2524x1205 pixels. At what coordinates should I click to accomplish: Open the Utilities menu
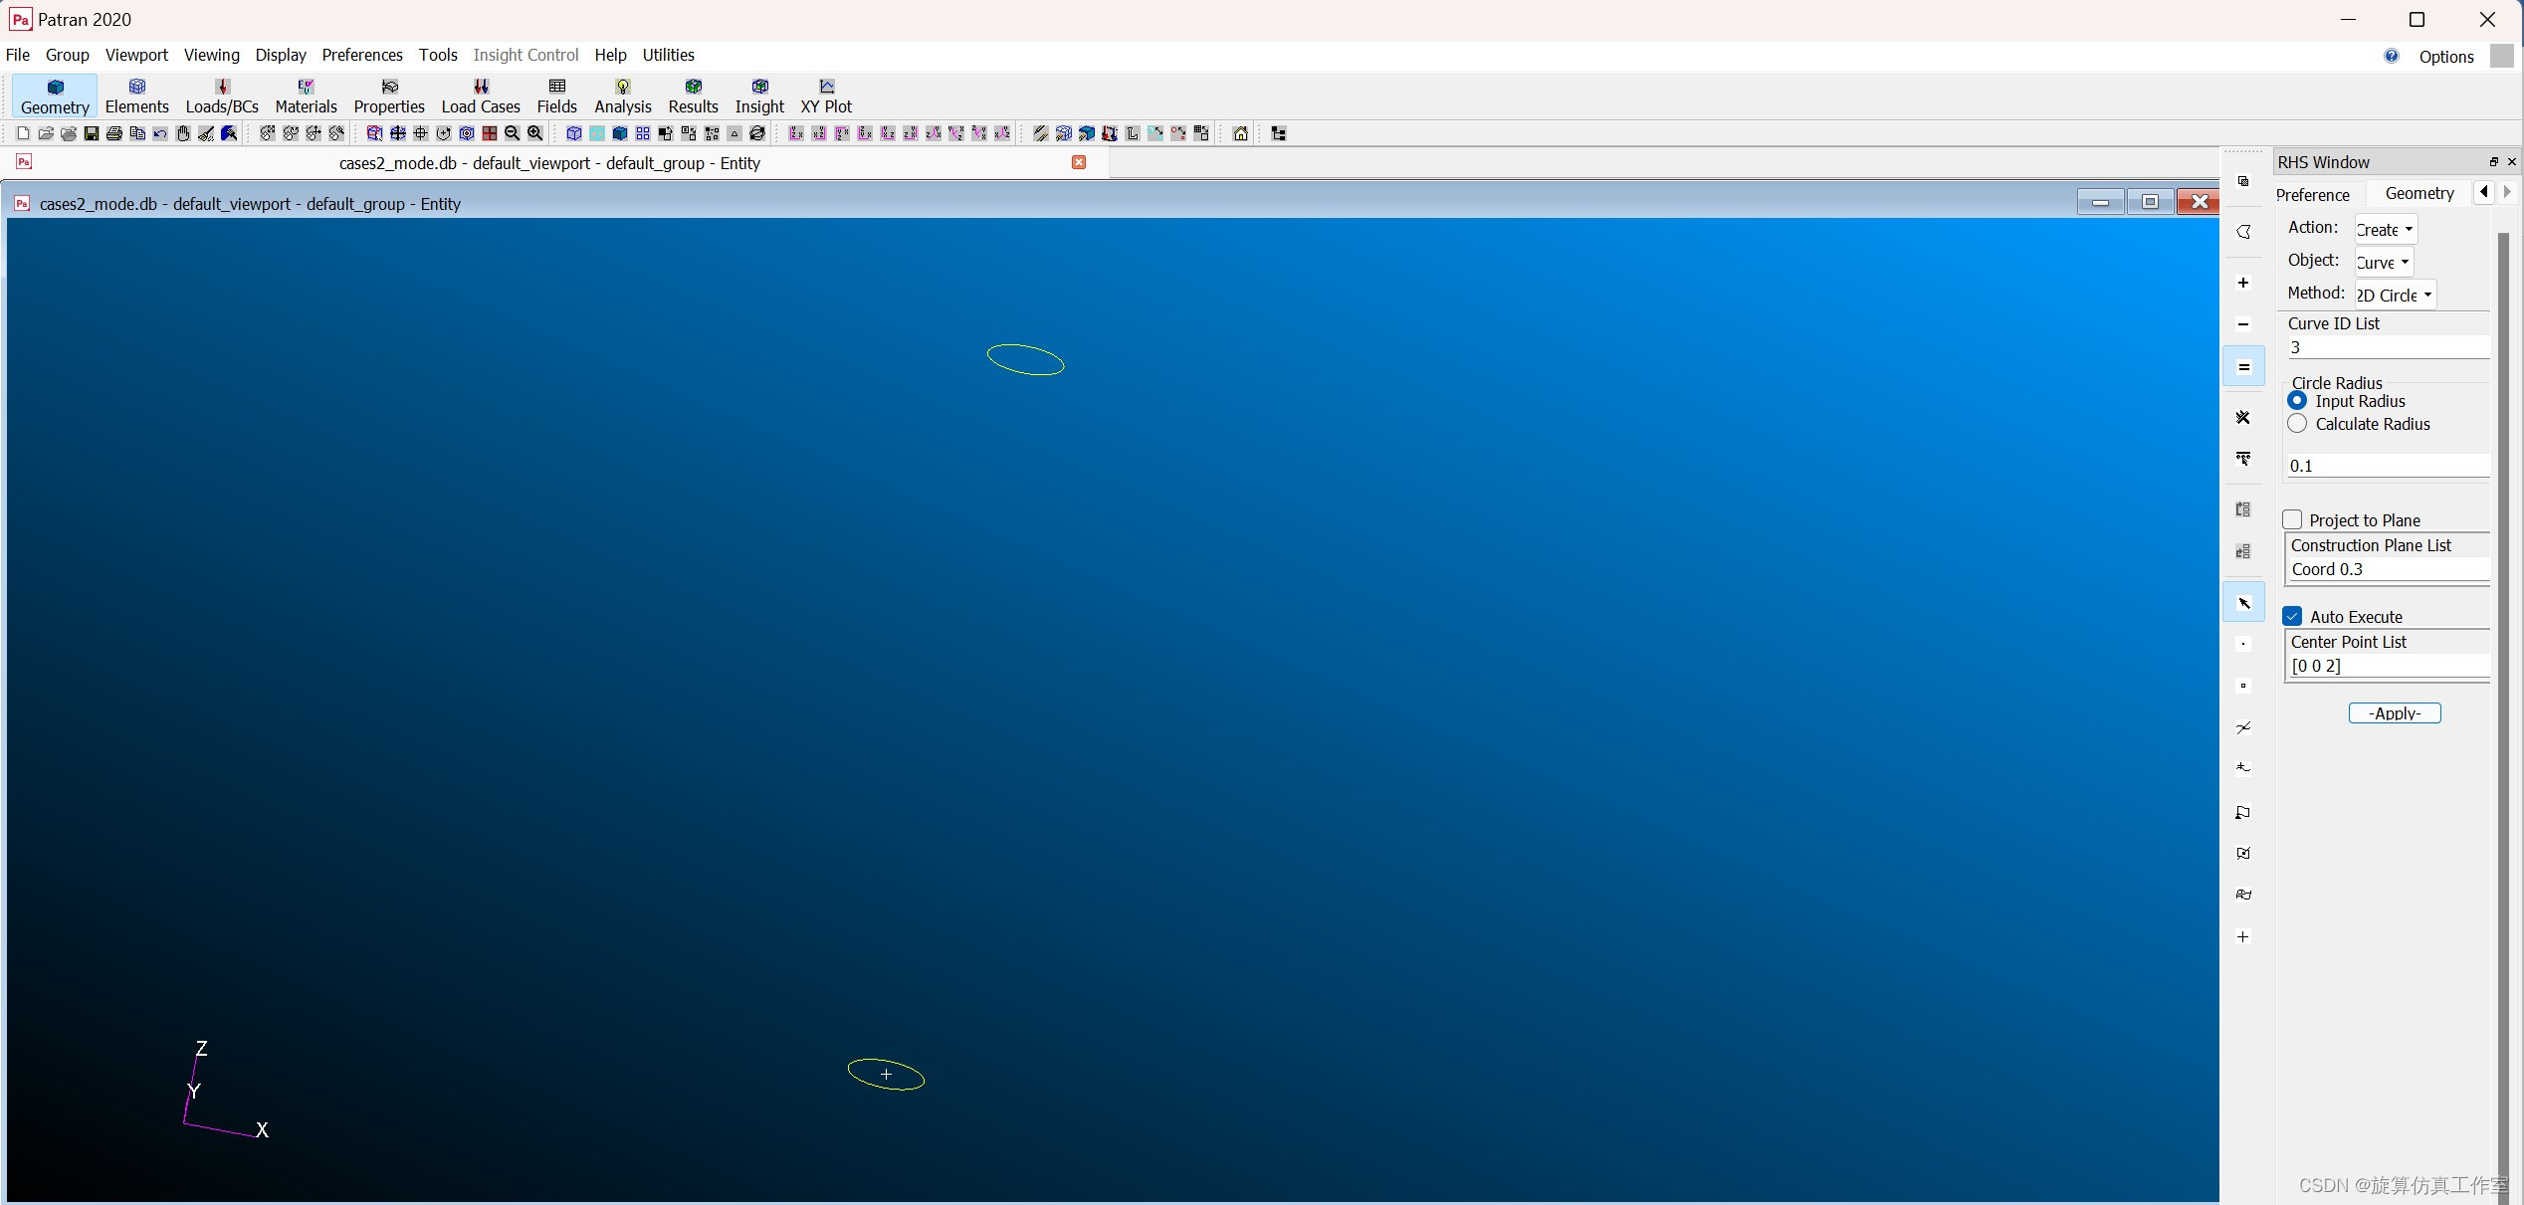pos(668,55)
